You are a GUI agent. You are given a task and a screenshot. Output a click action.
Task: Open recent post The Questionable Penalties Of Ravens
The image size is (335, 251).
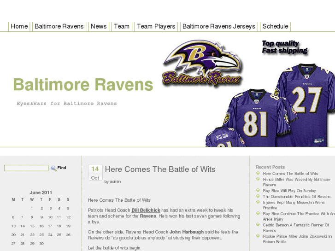[x=297, y=197]
